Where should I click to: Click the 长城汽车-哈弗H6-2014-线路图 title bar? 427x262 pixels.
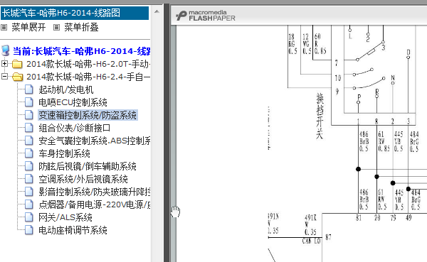pos(75,13)
